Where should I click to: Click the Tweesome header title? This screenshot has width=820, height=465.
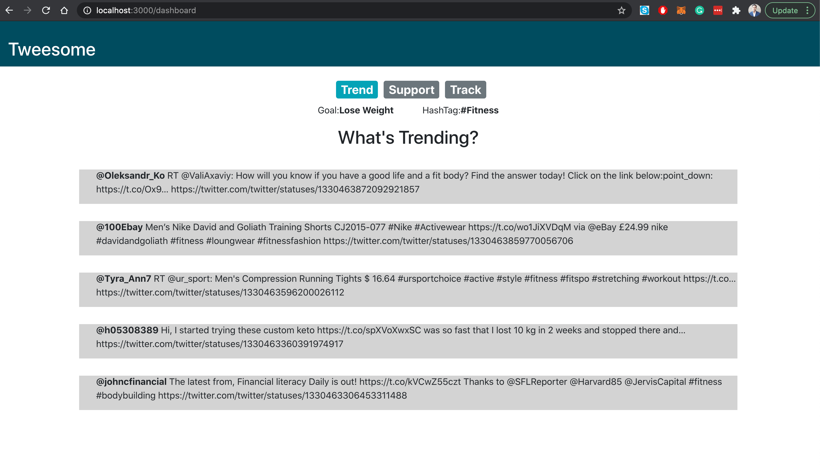pyautogui.click(x=52, y=50)
